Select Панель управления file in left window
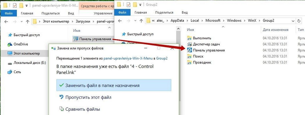 (x=92, y=39)
